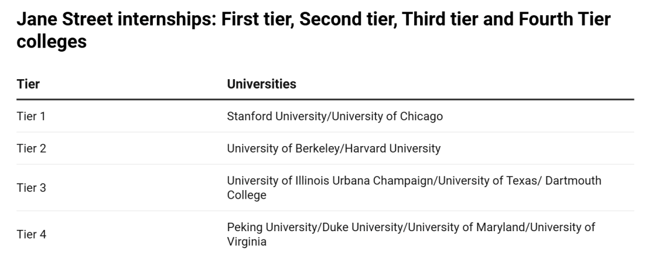
Task: Click the word colleges in the title
Action: [x=51, y=42]
